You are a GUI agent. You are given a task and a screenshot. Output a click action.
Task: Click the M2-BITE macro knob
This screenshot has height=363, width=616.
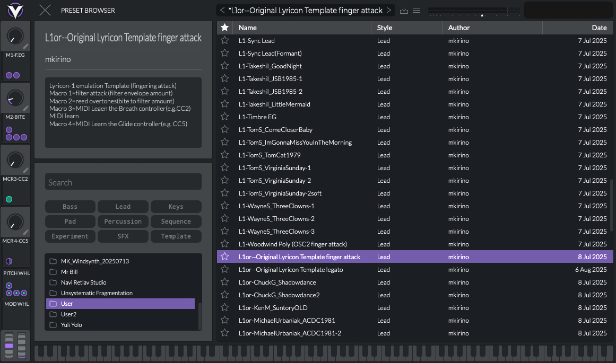point(15,99)
